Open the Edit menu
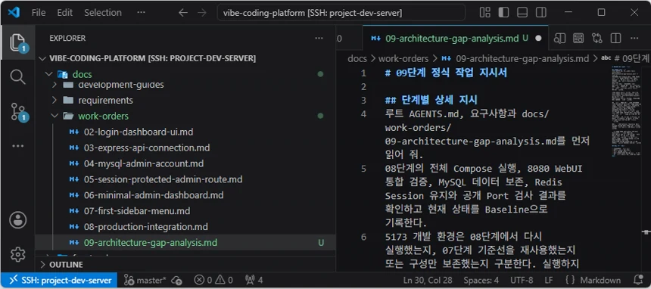 point(65,12)
